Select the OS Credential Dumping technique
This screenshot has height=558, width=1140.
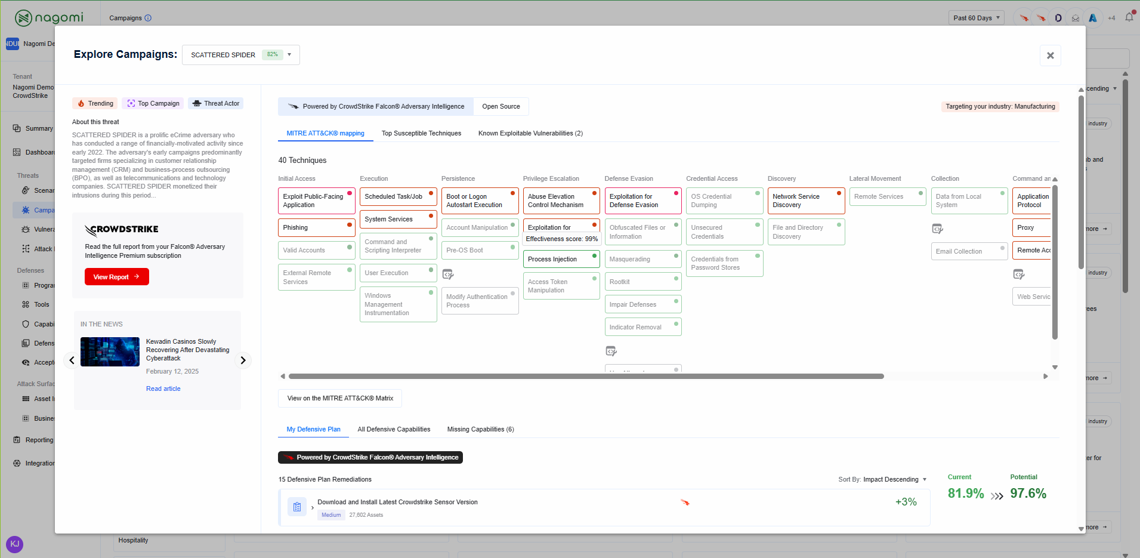click(724, 201)
